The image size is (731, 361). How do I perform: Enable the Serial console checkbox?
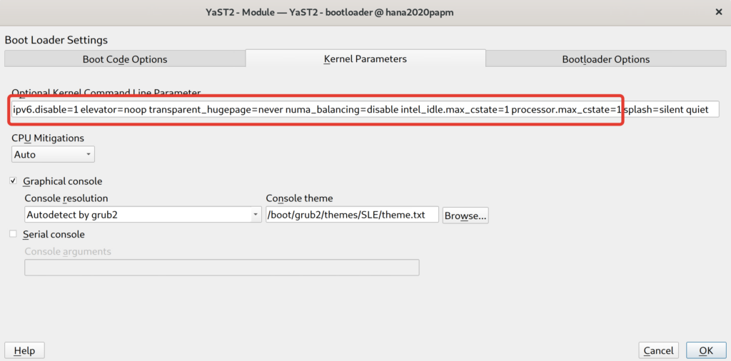(14, 234)
